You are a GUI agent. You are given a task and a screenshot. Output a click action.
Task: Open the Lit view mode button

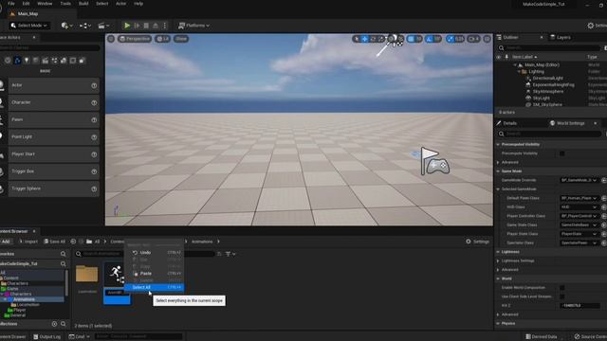coord(162,39)
